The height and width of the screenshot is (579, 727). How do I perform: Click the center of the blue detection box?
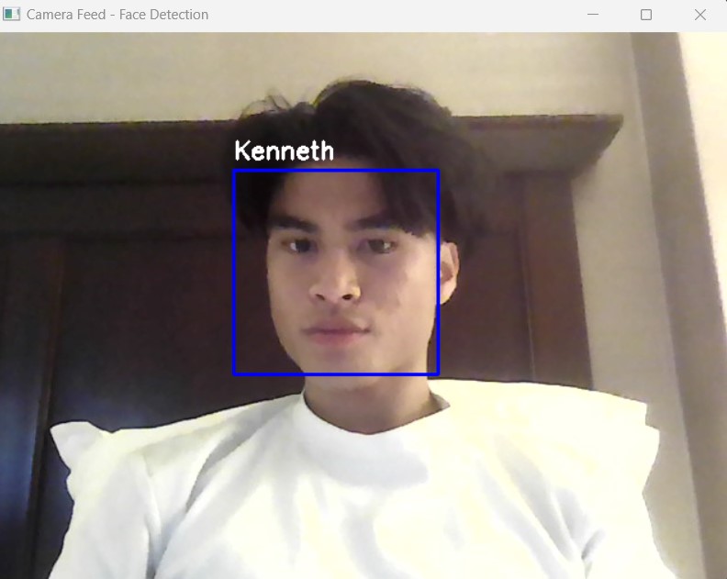(x=336, y=273)
